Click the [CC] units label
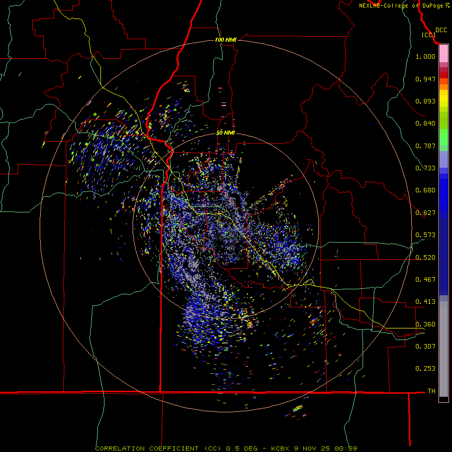The height and width of the screenshot is (452, 452). coord(429,35)
